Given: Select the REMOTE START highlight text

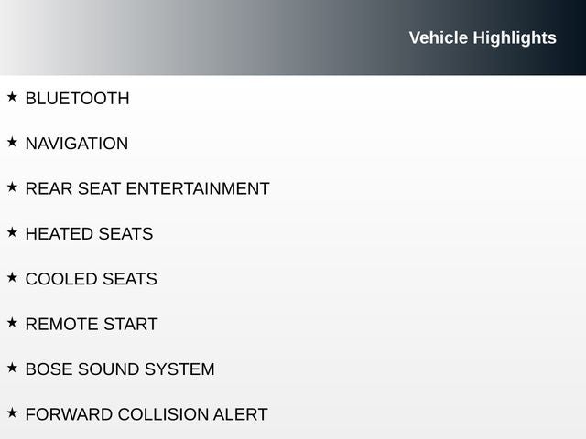Looking at the screenshot, I should point(92,325).
